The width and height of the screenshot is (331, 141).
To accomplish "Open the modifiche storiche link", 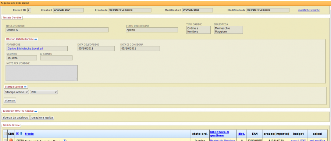I will (x=309, y=10).
